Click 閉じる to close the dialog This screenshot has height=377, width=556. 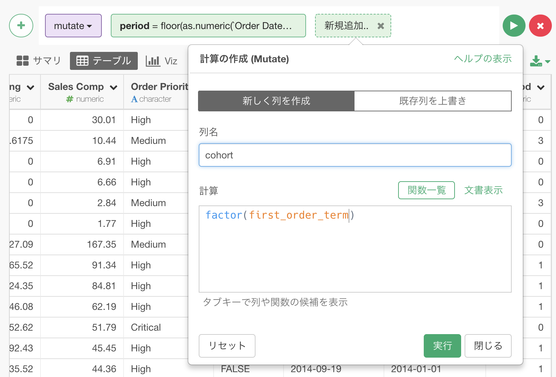tap(488, 346)
